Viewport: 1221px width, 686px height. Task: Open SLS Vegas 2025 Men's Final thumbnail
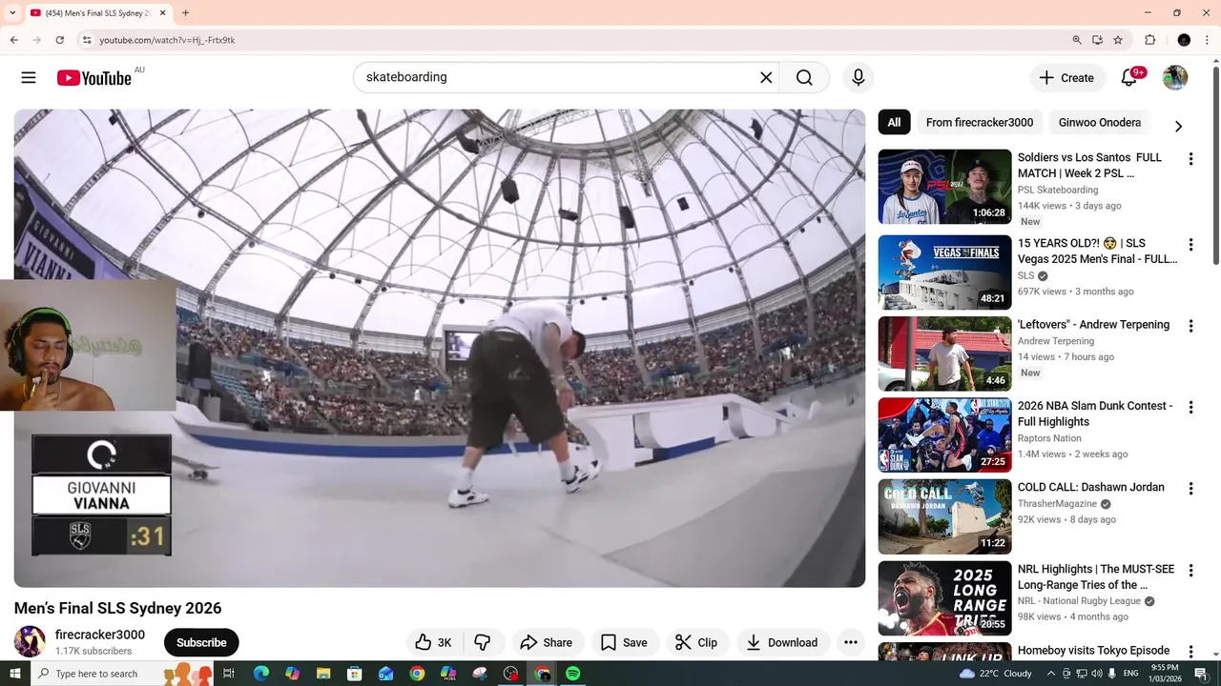(944, 272)
